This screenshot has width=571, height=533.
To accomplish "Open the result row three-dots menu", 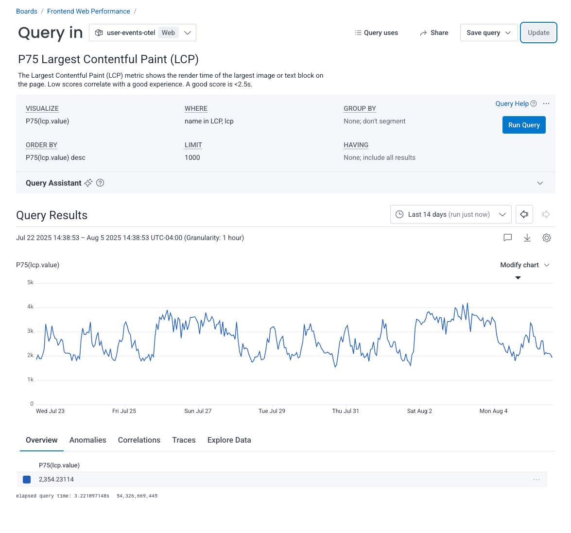I will [x=536, y=480].
